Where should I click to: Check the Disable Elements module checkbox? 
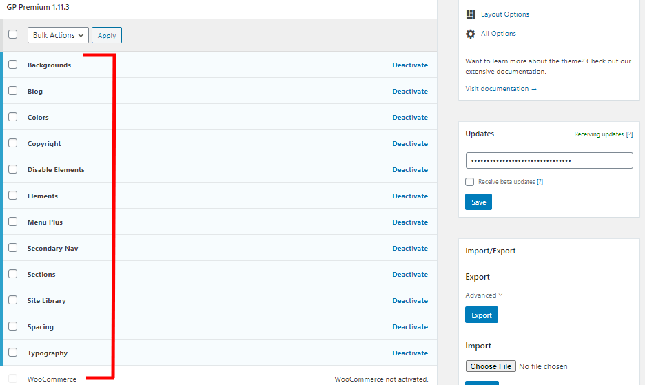point(13,169)
